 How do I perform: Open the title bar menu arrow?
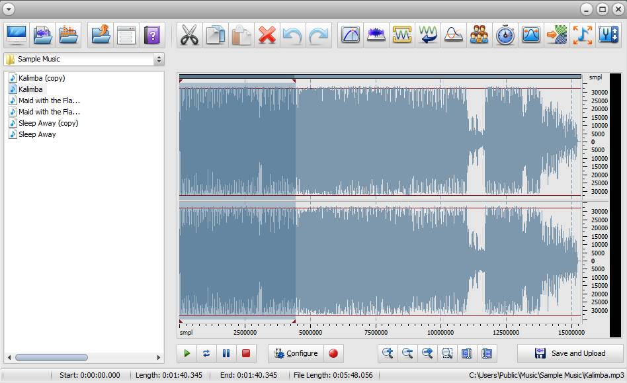[9, 9]
